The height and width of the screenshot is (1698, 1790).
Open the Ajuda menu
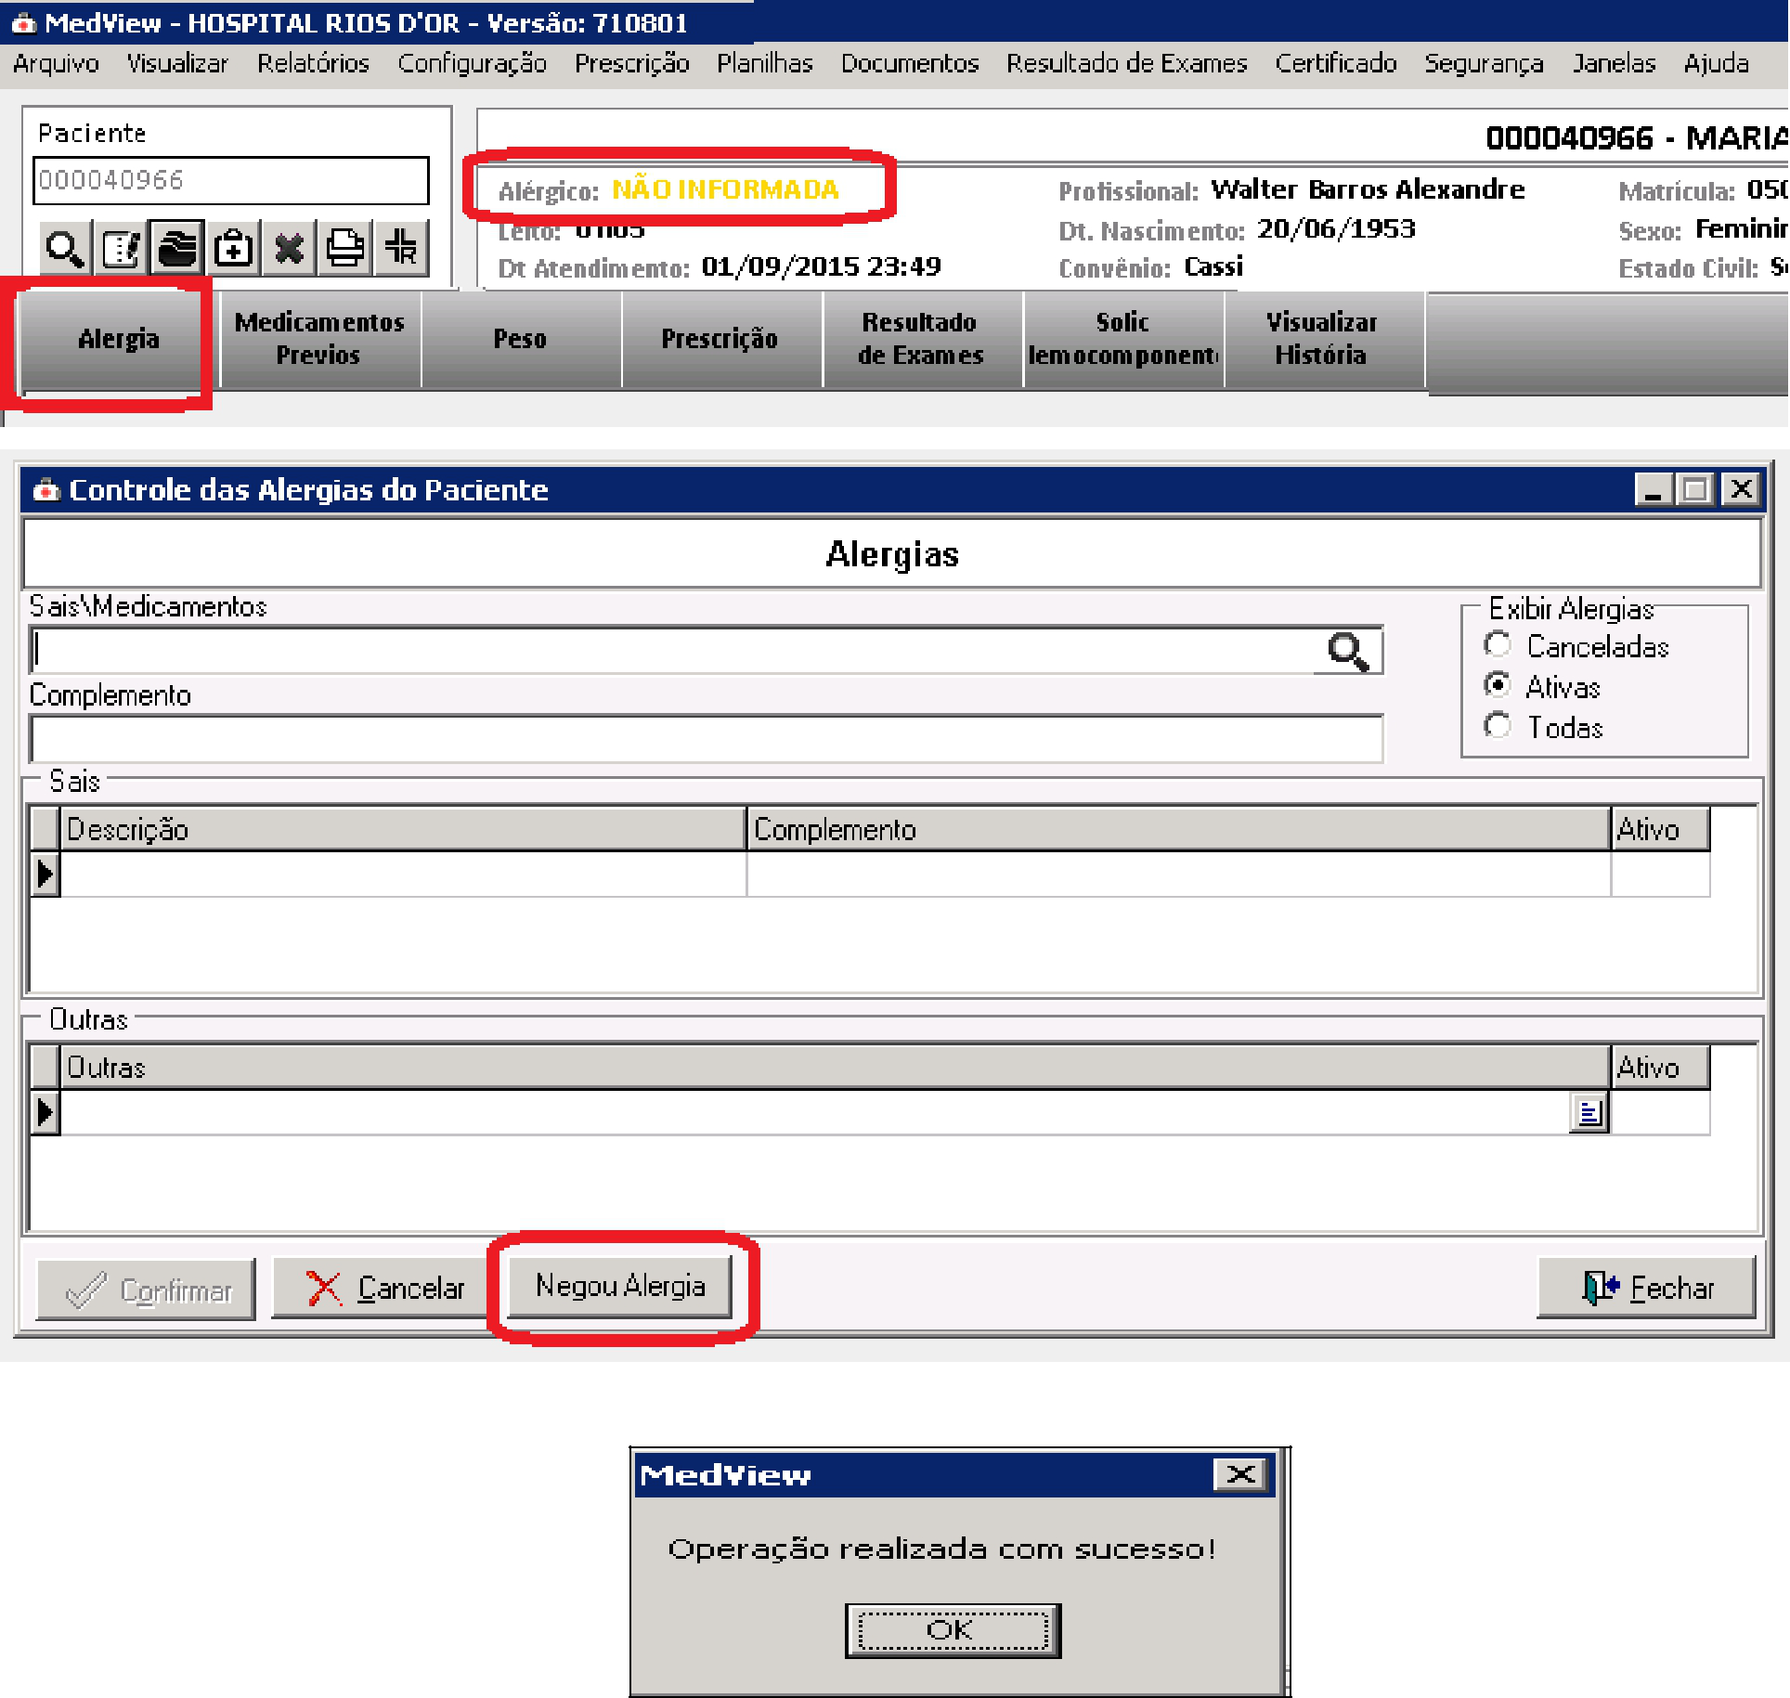tap(1717, 63)
